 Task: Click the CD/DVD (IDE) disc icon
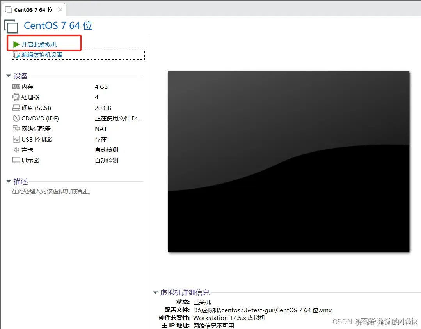(x=16, y=118)
